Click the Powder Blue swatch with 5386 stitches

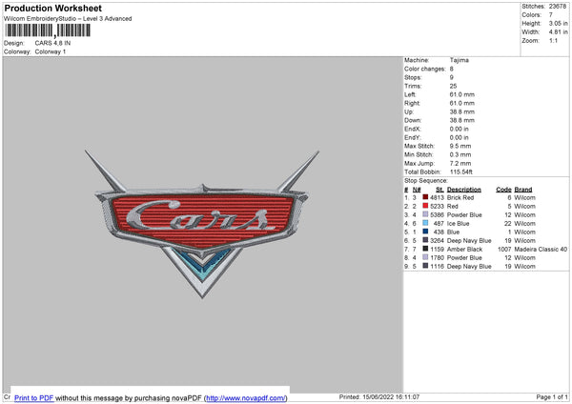coord(425,214)
